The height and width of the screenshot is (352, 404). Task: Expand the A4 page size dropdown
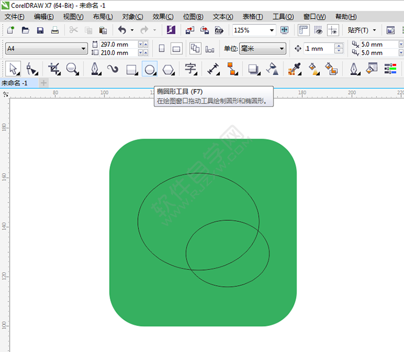(83, 49)
